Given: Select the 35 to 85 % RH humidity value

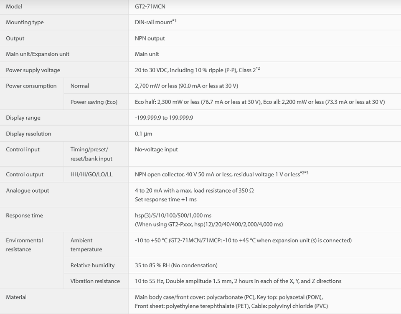Looking at the screenshot, I should (176, 265).
